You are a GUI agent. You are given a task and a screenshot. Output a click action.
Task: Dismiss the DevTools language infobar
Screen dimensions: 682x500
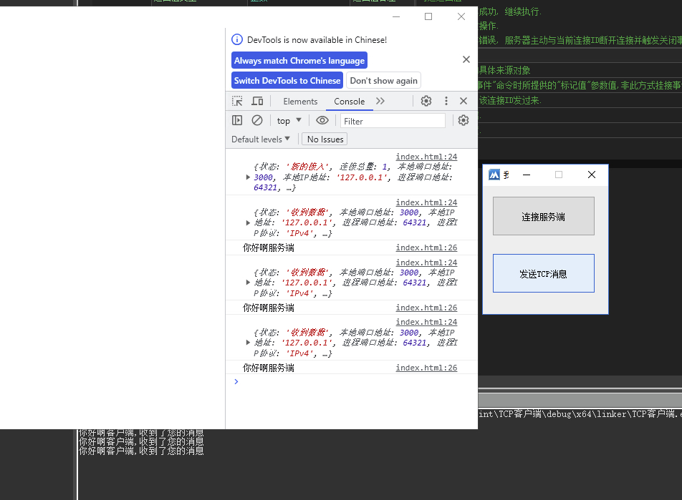click(x=466, y=59)
